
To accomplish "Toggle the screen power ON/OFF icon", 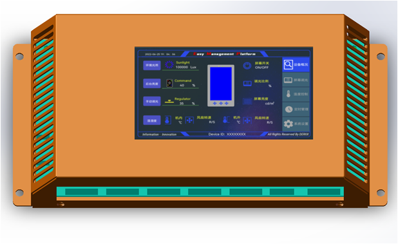I will pos(247,66).
